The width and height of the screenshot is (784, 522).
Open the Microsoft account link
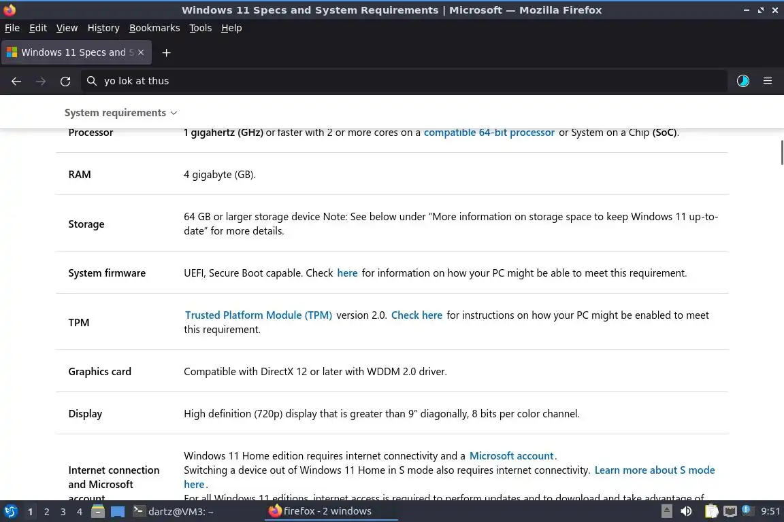pos(511,456)
